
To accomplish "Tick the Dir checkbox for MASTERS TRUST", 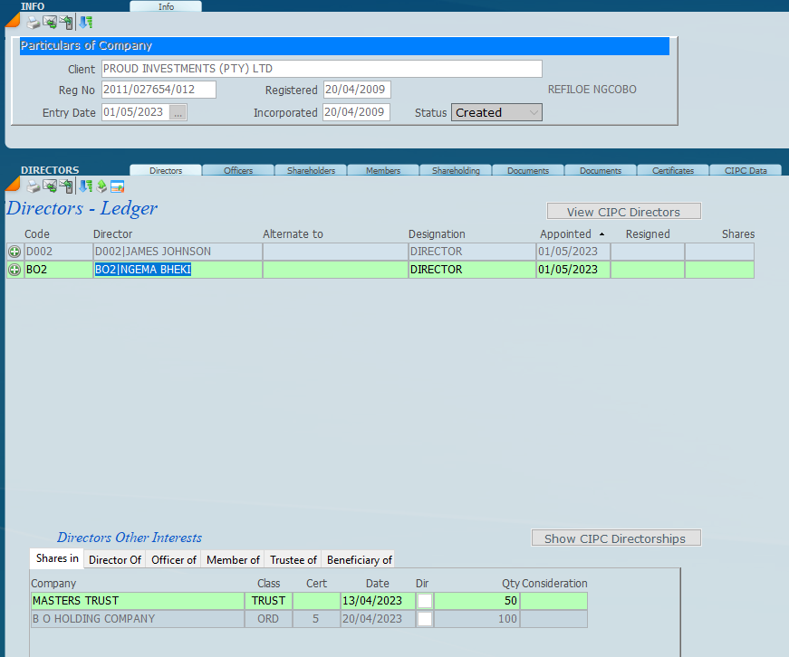I will 424,601.
